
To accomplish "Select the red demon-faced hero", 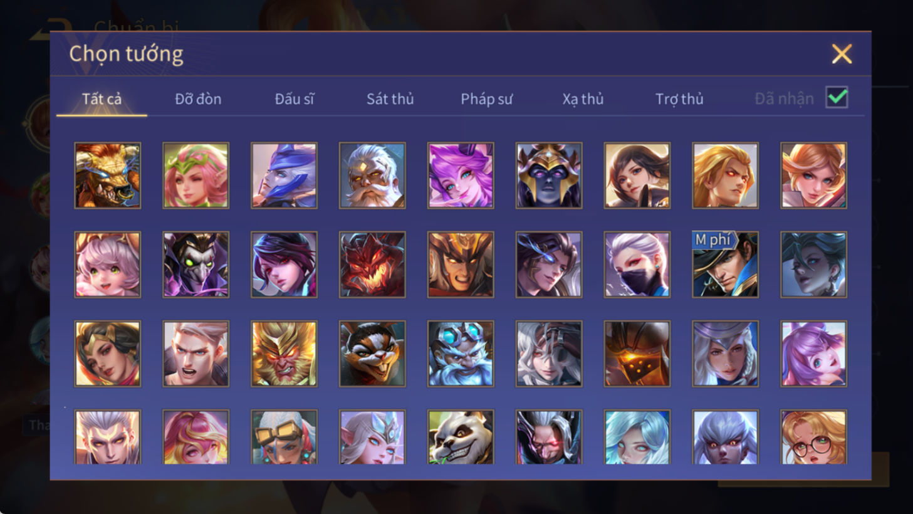I will click(x=372, y=265).
